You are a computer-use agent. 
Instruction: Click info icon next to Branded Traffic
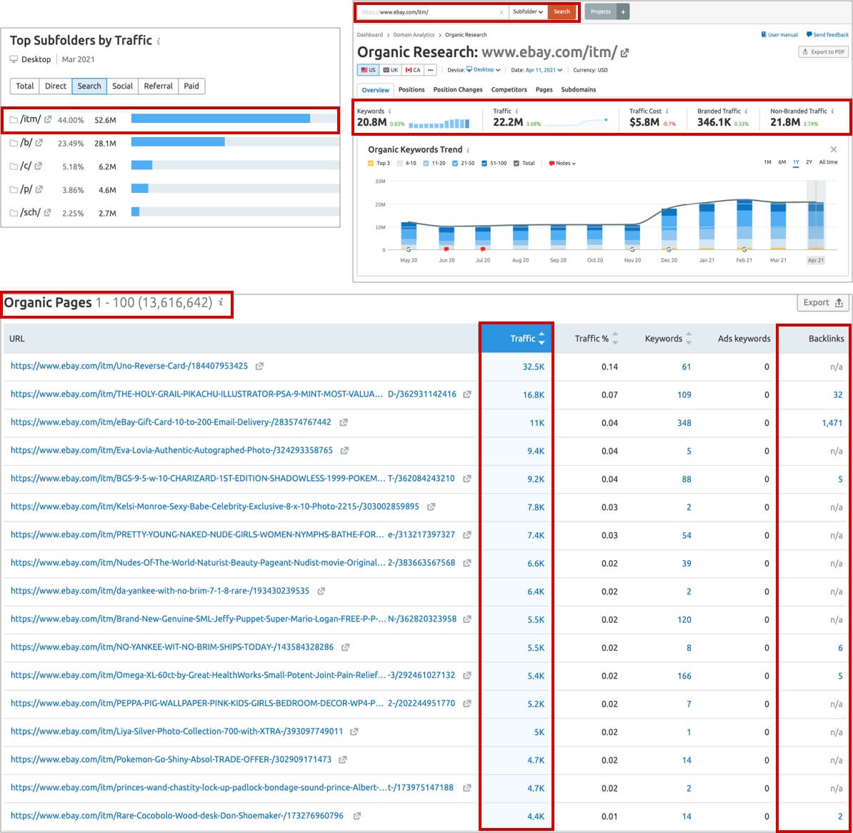click(746, 111)
